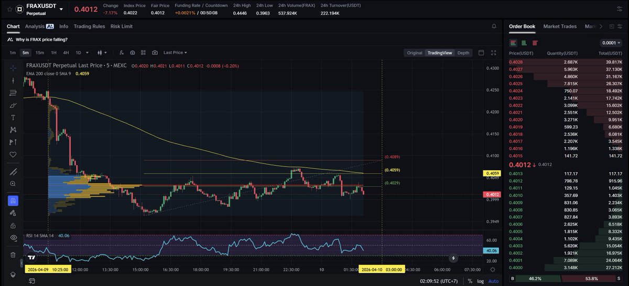Screen dimensions: 629x286
Task: Show only sell orders red view
Action: click(x=535, y=42)
